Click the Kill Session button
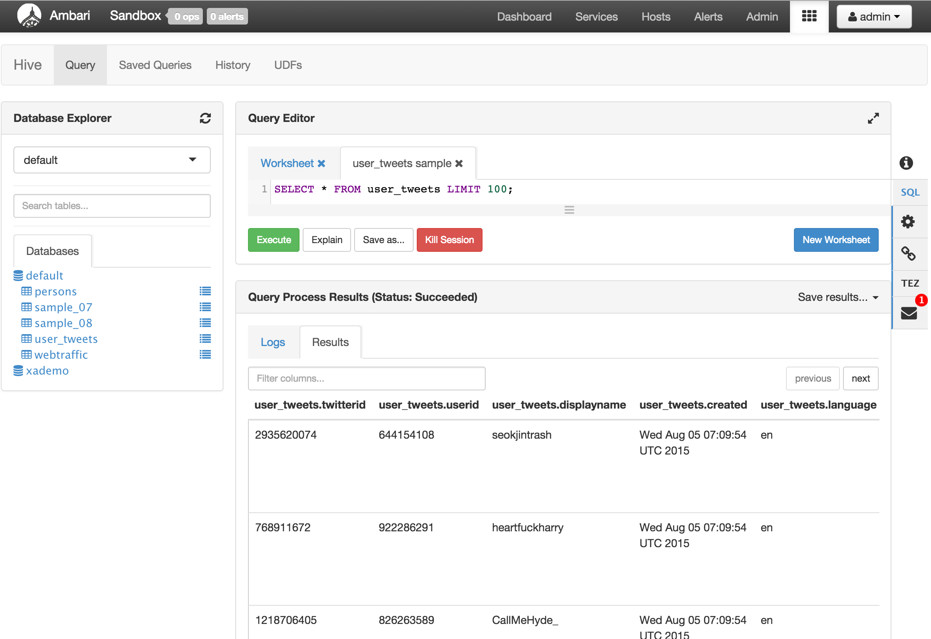This screenshot has width=931, height=639. pos(449,240)
